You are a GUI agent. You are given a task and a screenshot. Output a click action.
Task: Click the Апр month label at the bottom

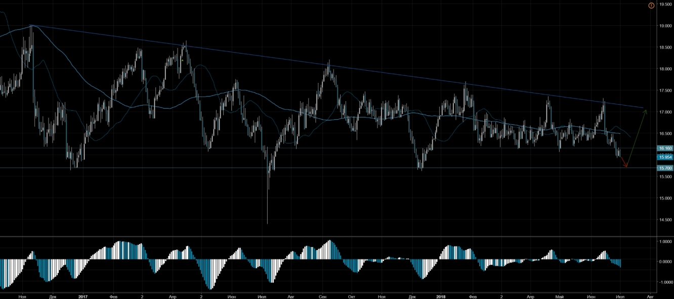pos(172,296)
